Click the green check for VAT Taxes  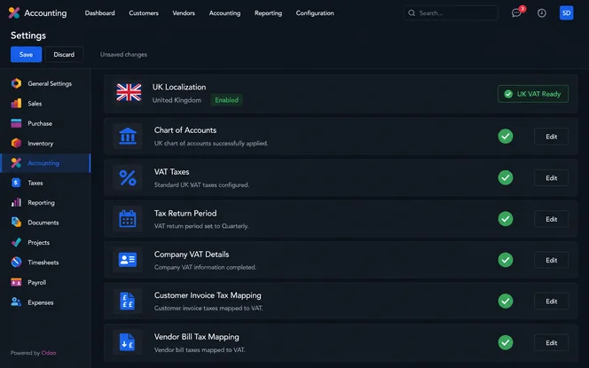click(506, 177)
